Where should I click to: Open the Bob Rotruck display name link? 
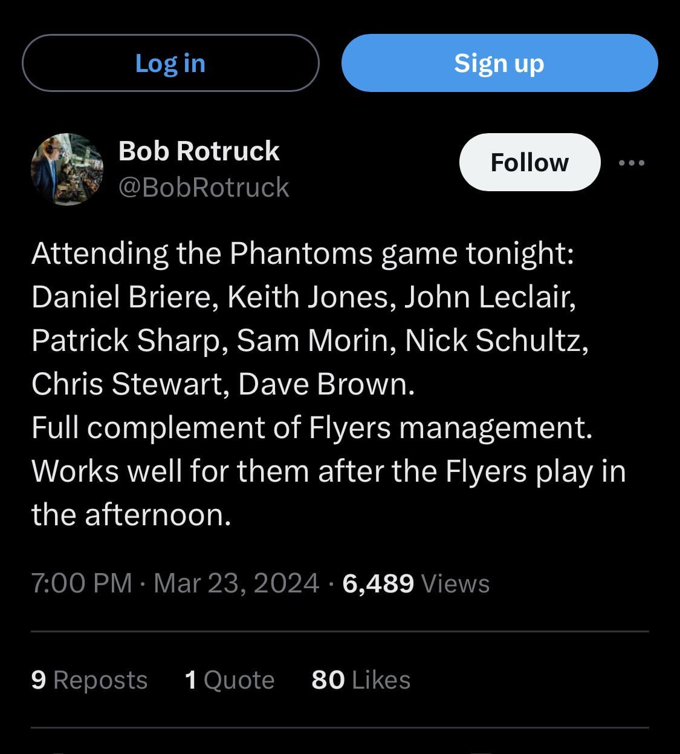[x=199, y=151]
